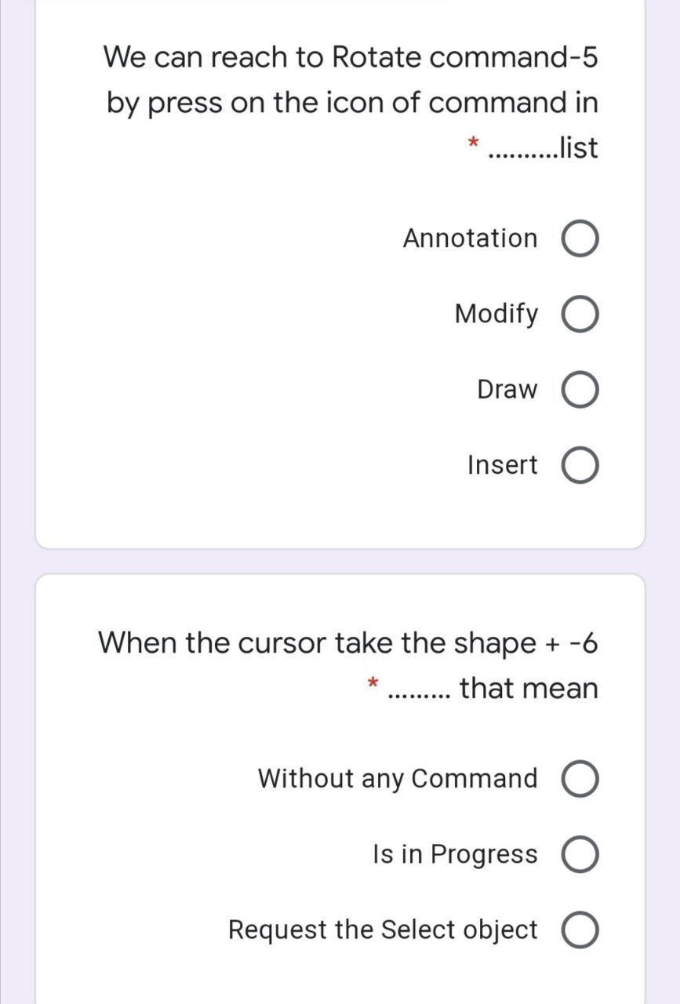Click the Draw option label text
The height and width of the screenshot is (1004, 680).
(508, 389)
